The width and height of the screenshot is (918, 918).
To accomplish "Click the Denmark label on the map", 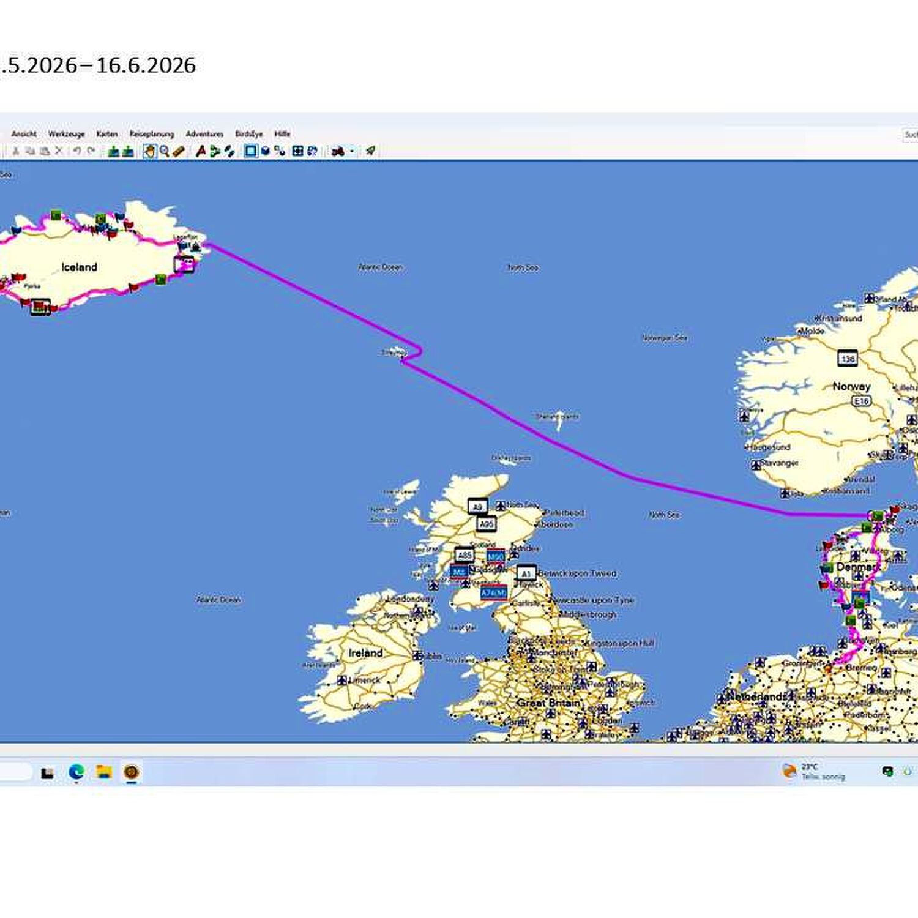I will tap(857, 567).
